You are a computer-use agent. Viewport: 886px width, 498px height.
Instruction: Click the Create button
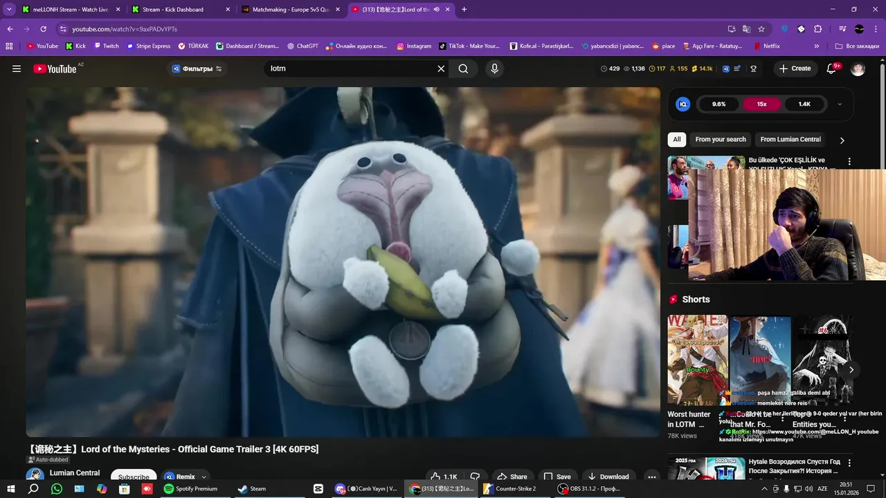click(795, 68)
